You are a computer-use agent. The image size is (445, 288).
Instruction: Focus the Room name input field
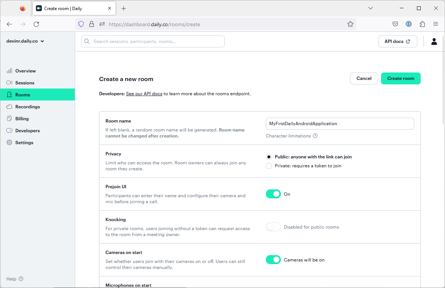[x=340, y=124]
